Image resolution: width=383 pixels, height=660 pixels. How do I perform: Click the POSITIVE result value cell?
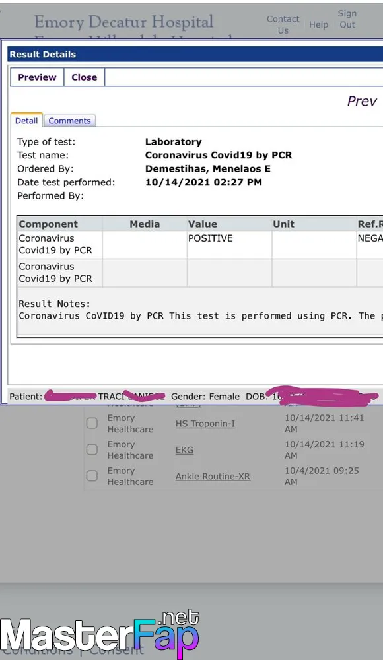pos(230,245)
